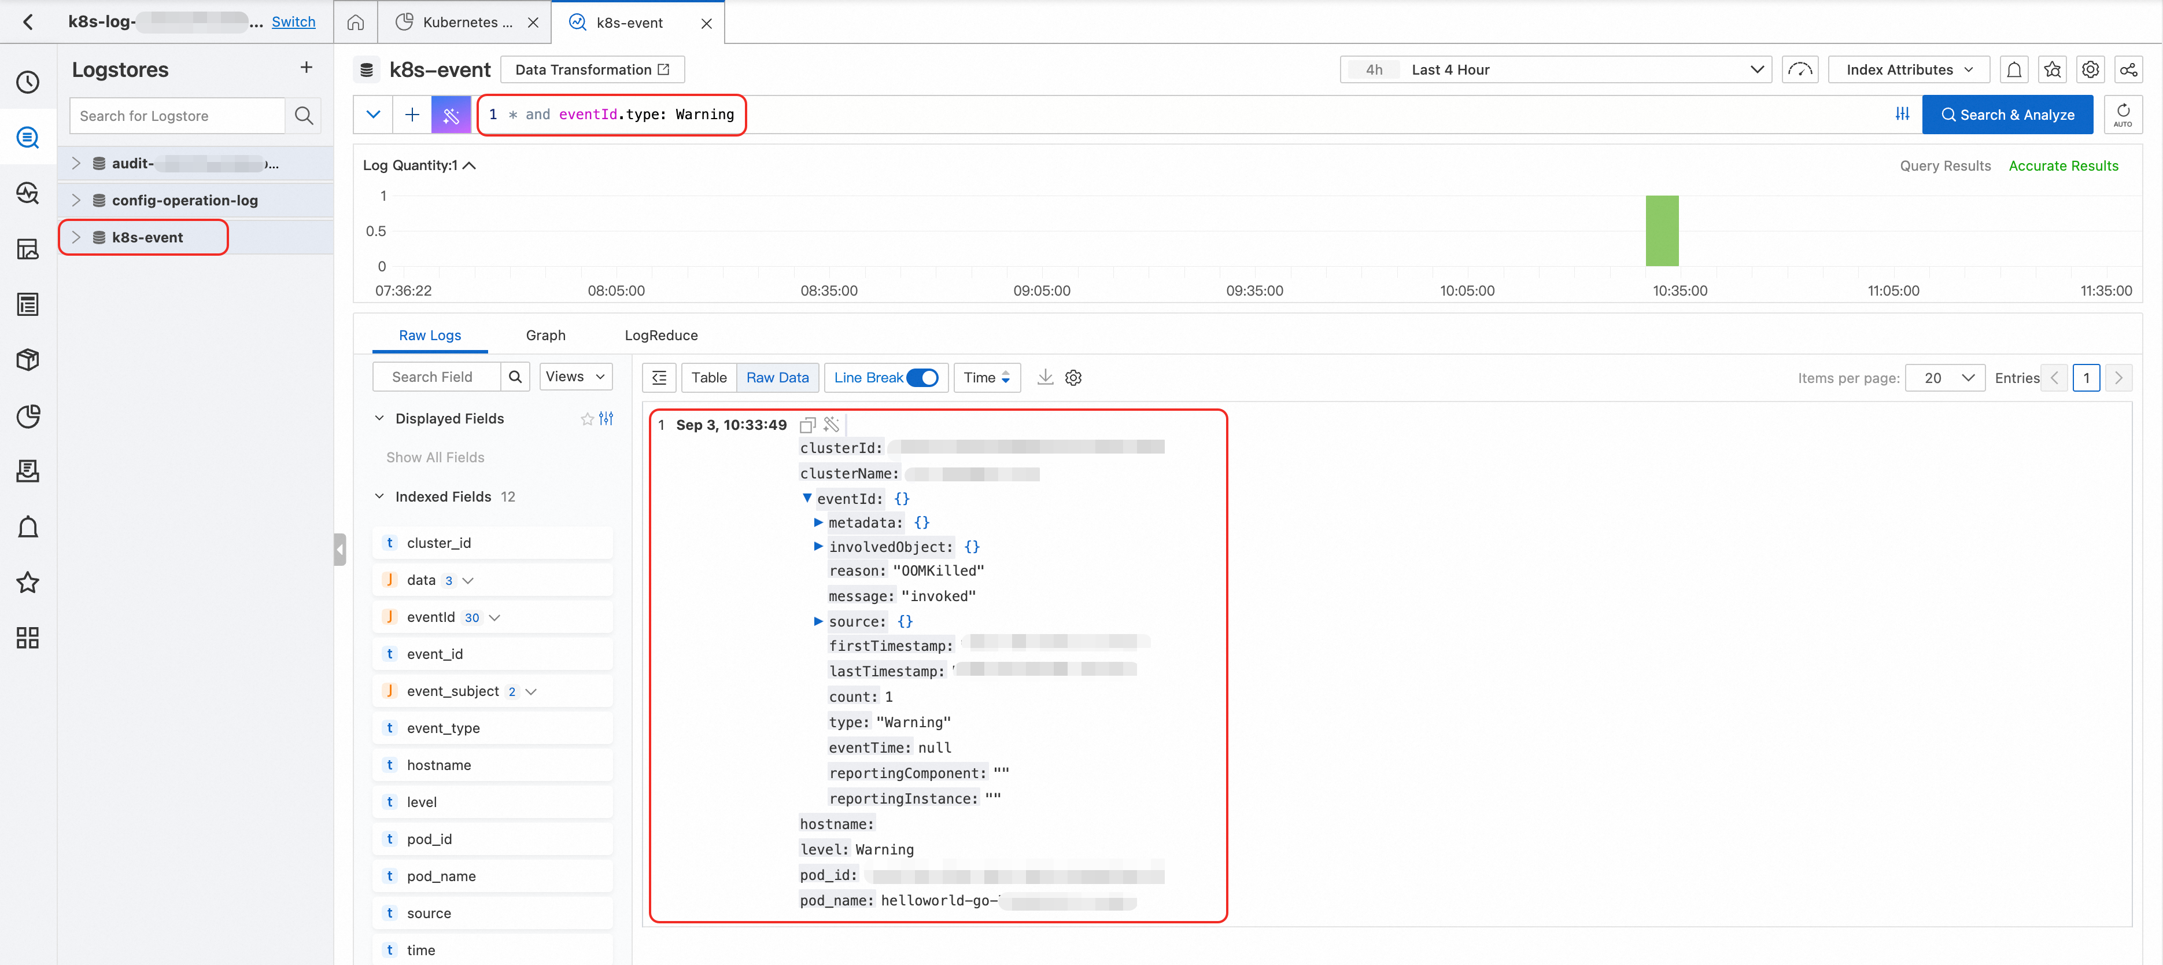2163x965 pixels.
Task: Click the Search Field input
Action: 437,377
